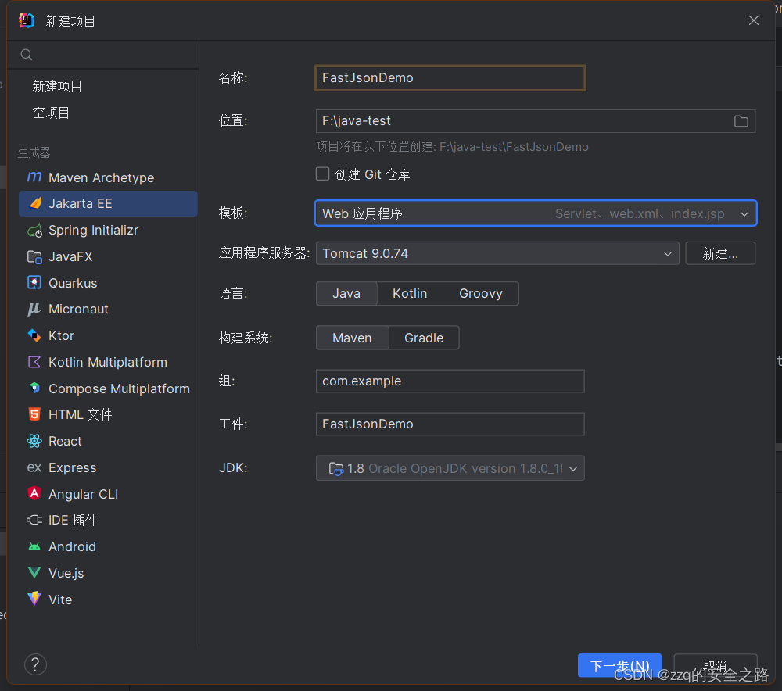Click the Ktor icon
Image resolution: width=782 pixels, height=691 pixels.
point(34,335)
